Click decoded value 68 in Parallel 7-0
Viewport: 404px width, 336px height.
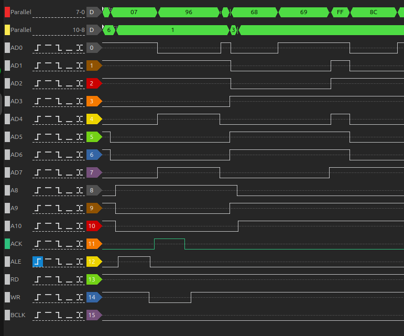254,12
